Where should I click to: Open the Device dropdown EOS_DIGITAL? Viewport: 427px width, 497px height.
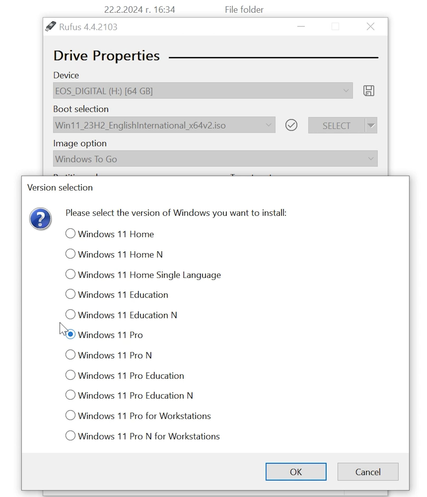203,91
